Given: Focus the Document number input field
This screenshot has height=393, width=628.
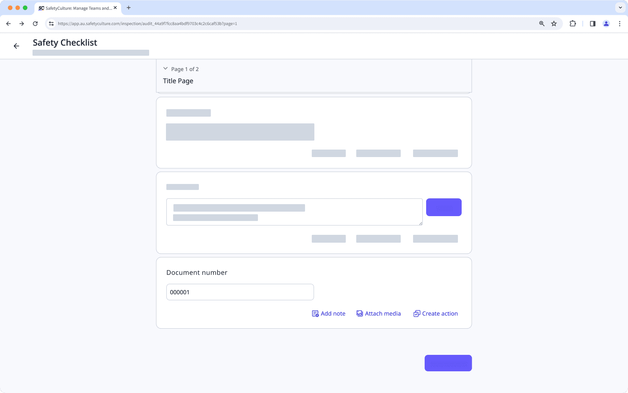Looking at the screenshot, I should tap(240, 292).
